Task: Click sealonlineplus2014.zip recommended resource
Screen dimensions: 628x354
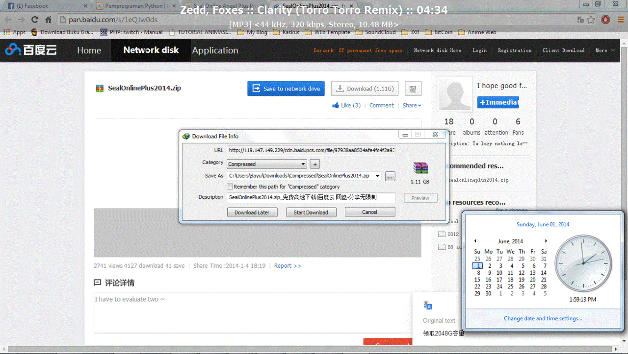Action: tap(478, 180)
